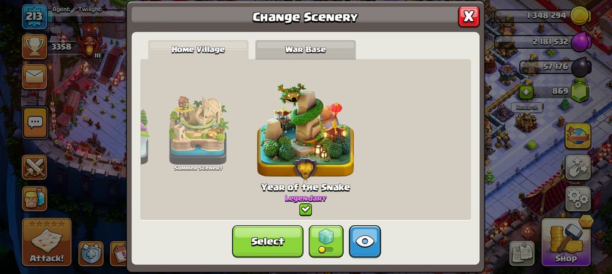The height and width of the screenshot is (274, 612).
Task: Open the mail inbox envelope icon
Action: (x=35, y=77)
